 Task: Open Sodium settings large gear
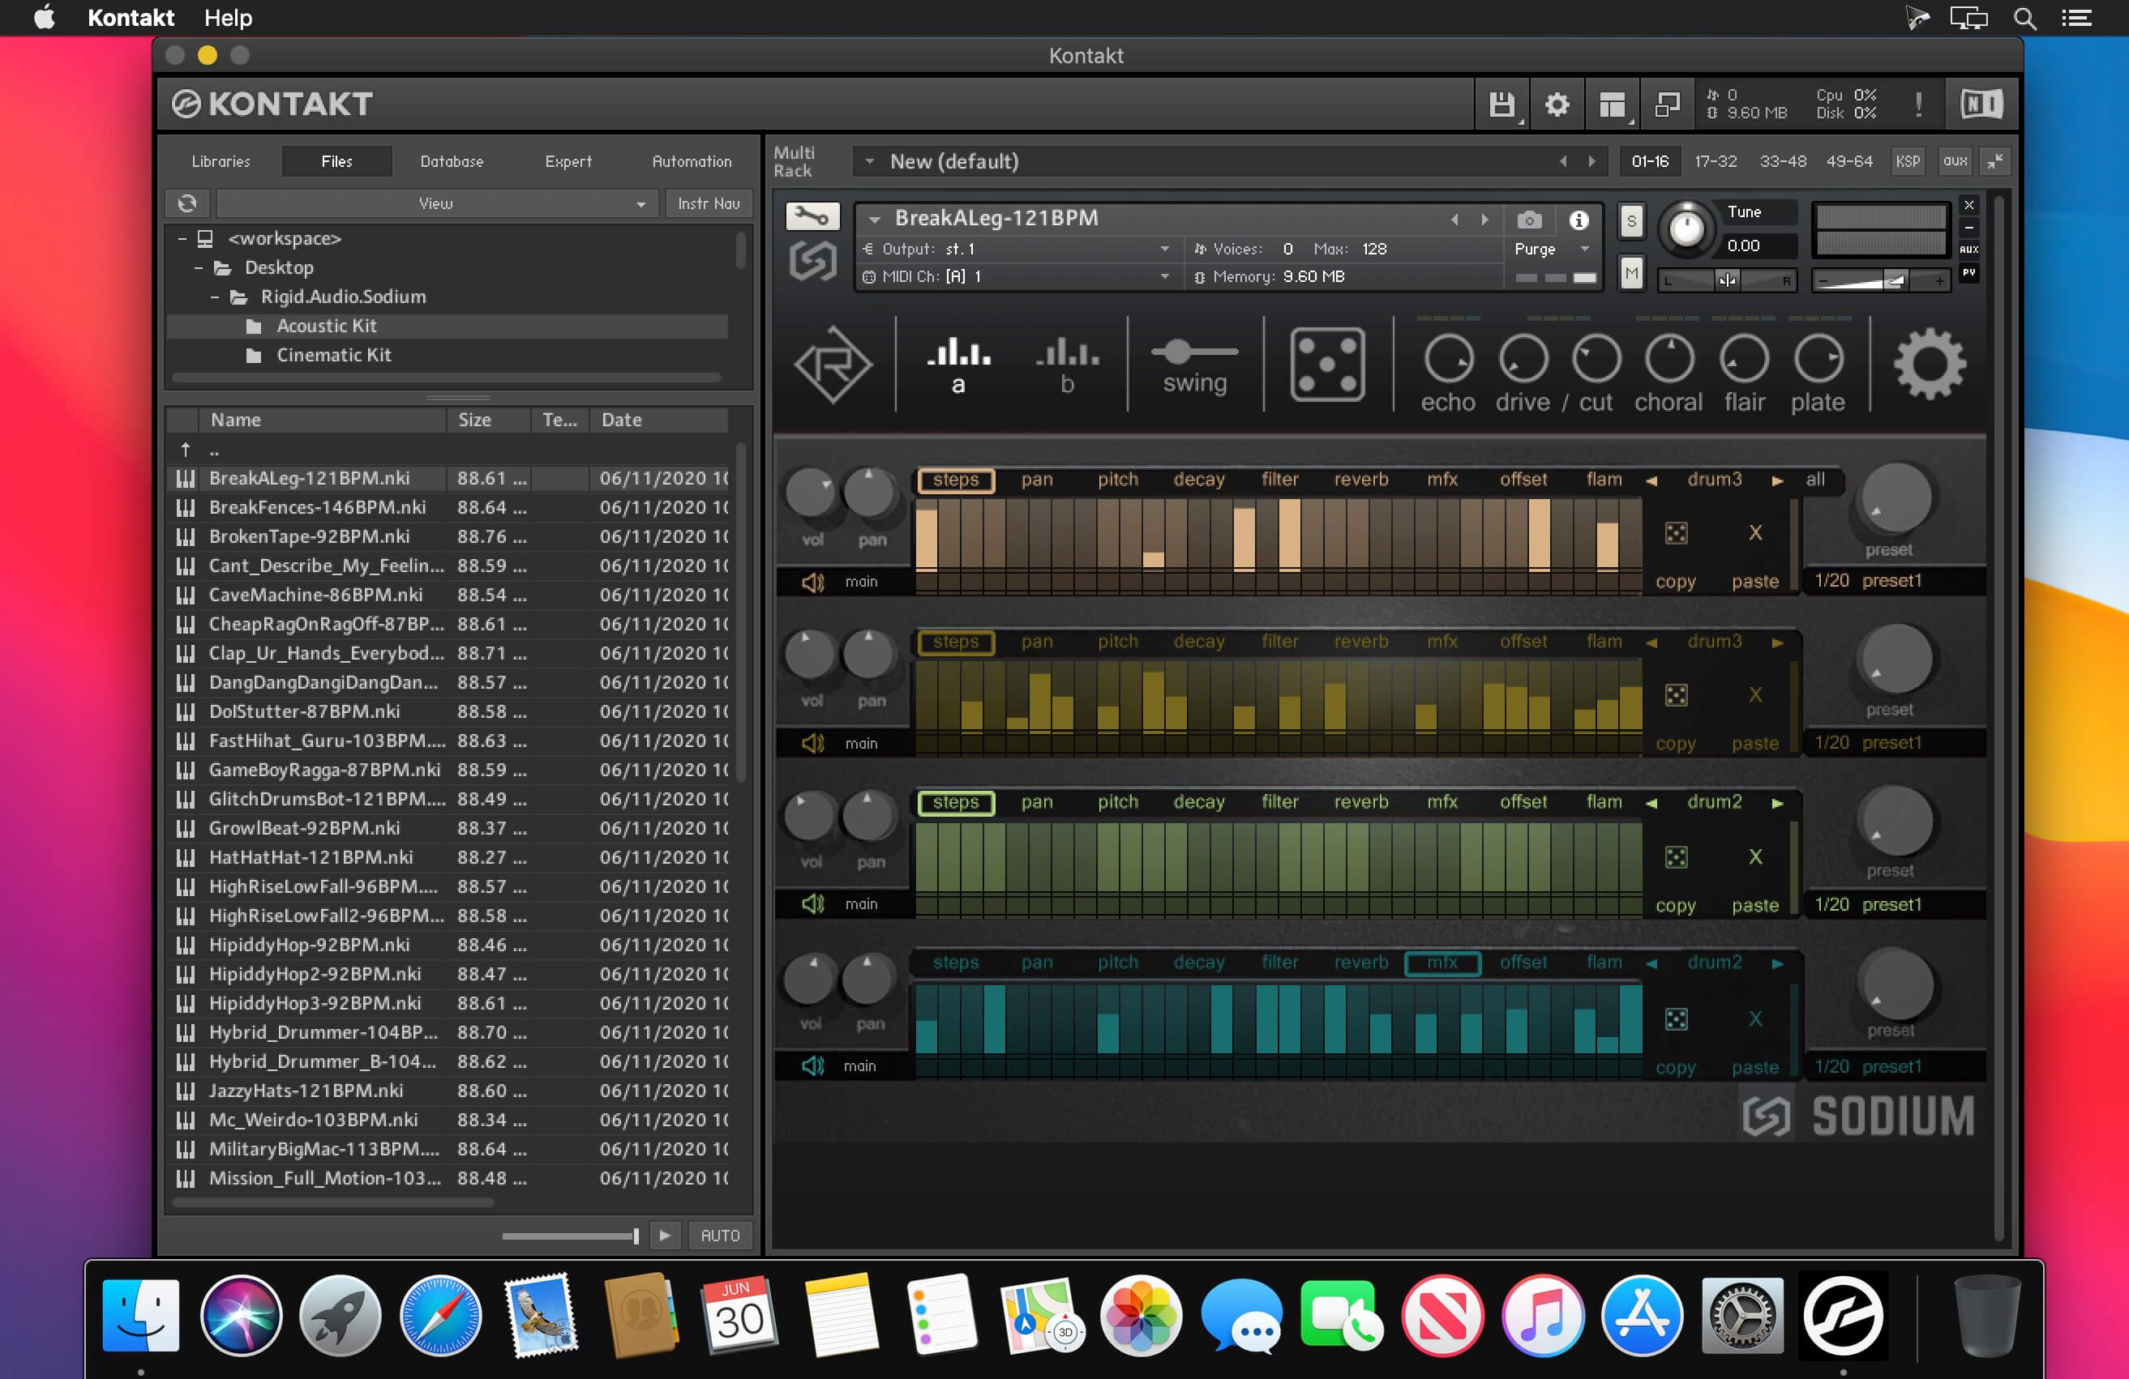(1930, 364)
